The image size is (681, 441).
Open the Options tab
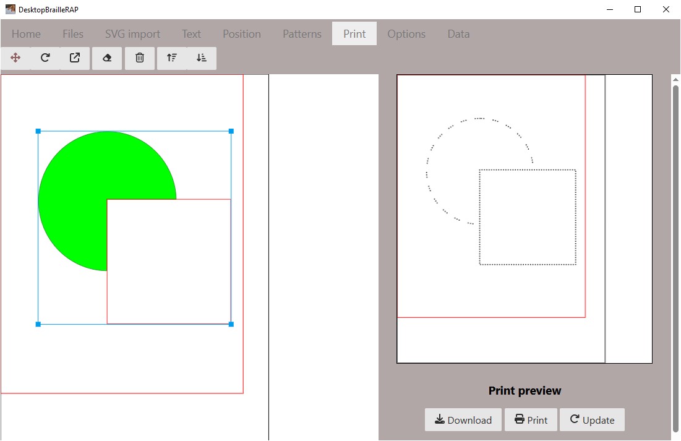[x=406, y=34]
